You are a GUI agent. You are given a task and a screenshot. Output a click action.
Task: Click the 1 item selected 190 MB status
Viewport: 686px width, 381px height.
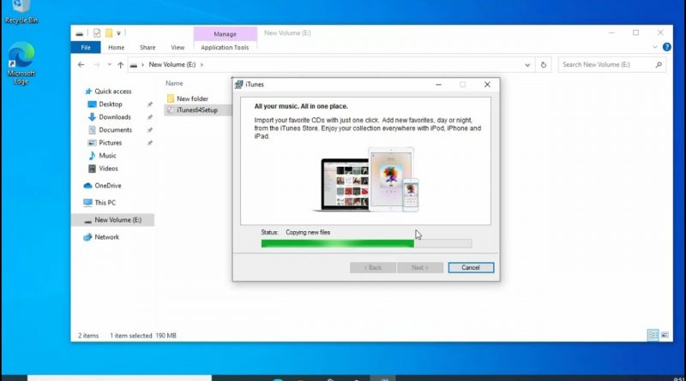coord(143,336)
